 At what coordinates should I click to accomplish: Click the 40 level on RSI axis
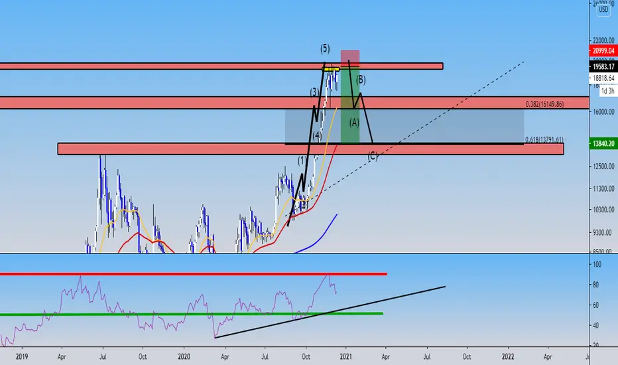point(597,326)
